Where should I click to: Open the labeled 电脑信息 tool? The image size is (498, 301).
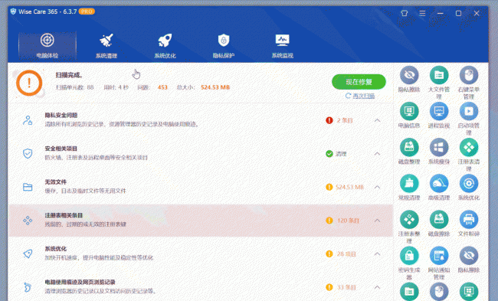pos(409,115)
